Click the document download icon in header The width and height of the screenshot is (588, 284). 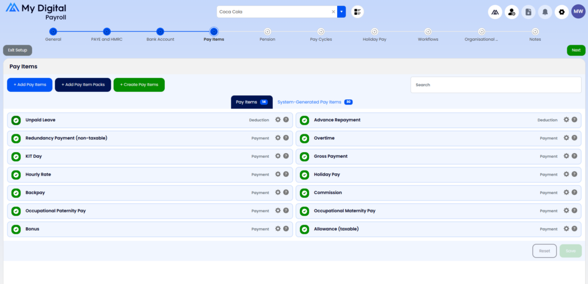(x=528, y=11)
